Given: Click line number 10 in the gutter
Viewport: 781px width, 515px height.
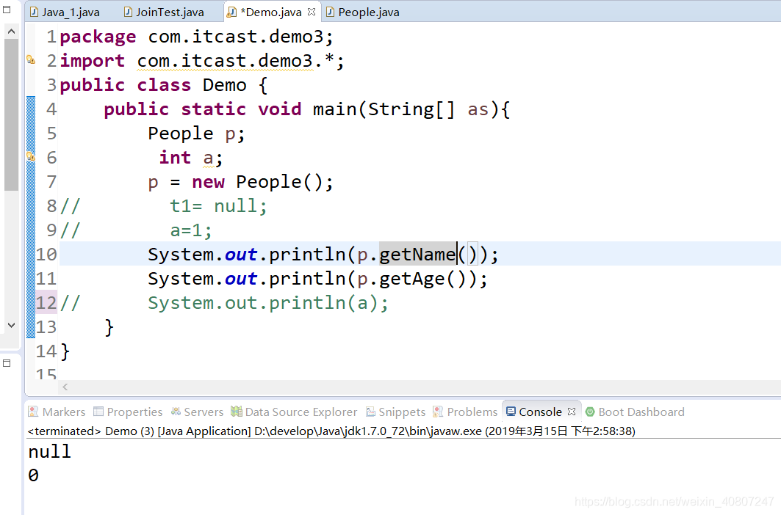Looking at the screenshot, I should click(46, 254).
